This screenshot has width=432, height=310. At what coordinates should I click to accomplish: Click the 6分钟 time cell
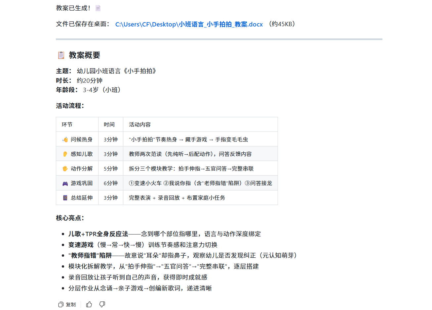[111, 183]
